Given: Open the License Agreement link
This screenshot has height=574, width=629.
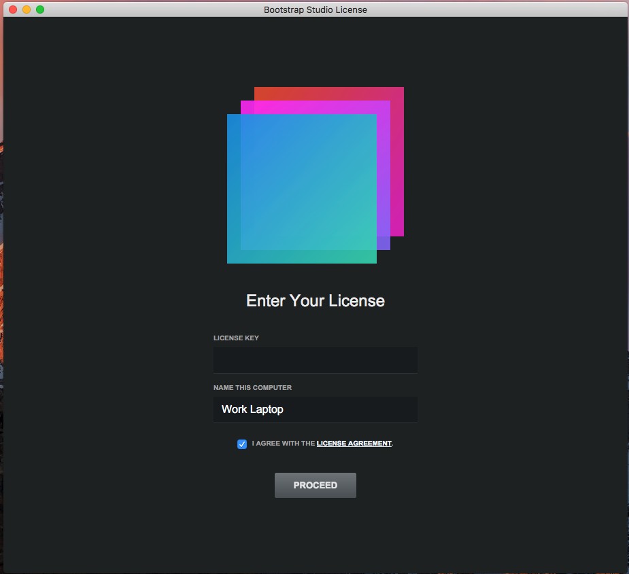Looking at the screenshot, I should 354,444.
